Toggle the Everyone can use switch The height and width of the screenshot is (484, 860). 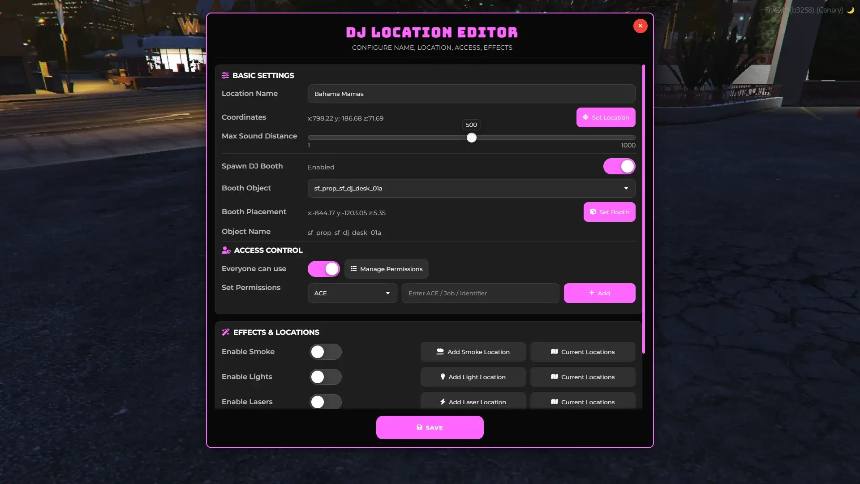click(x=323, y=269)
